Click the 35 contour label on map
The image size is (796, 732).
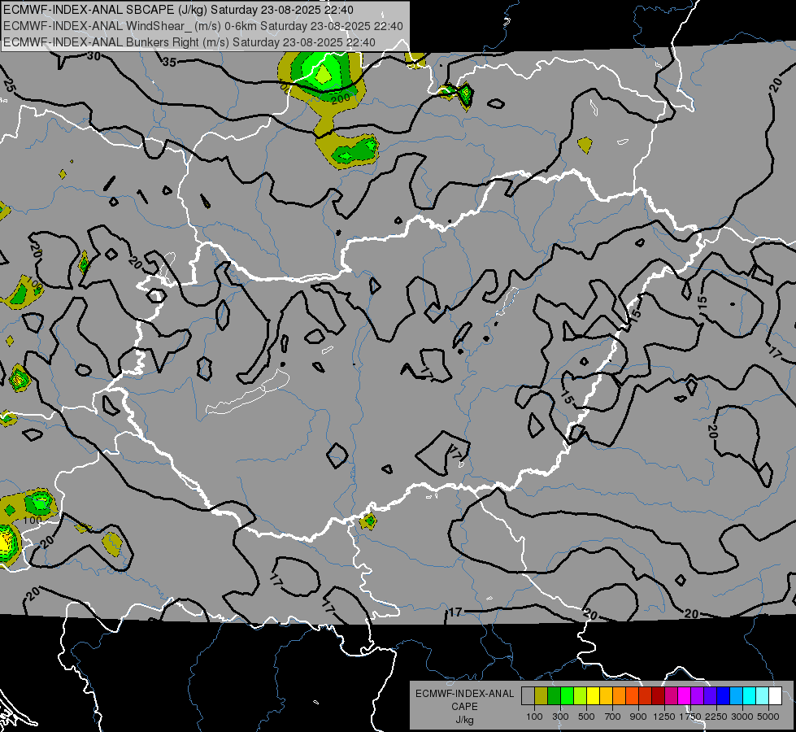(170, 63)
